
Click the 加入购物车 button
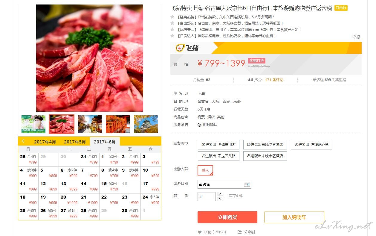point(294,217)
